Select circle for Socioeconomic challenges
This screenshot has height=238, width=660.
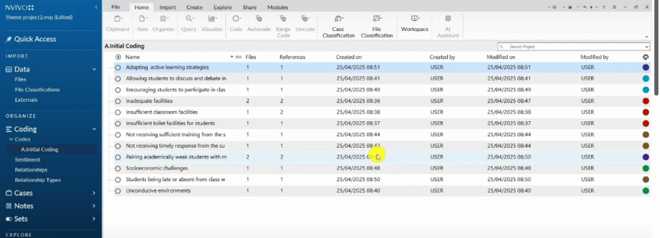click(x=118, y=168)
